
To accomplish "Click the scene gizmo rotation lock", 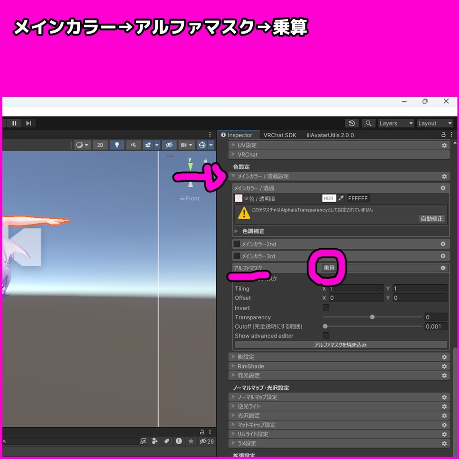I will tap(205, 160).
